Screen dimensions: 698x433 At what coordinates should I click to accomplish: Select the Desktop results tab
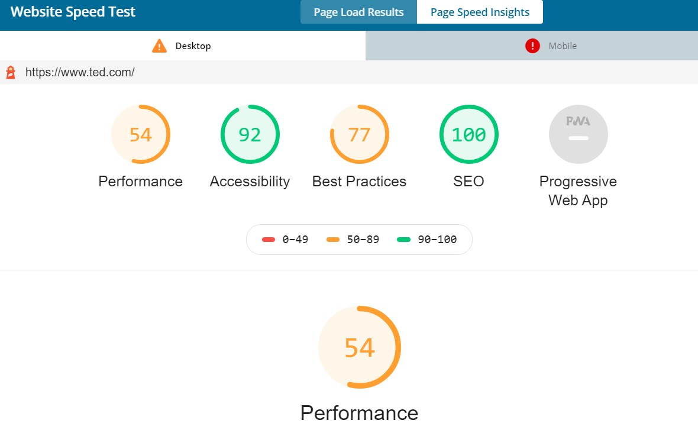183,46
